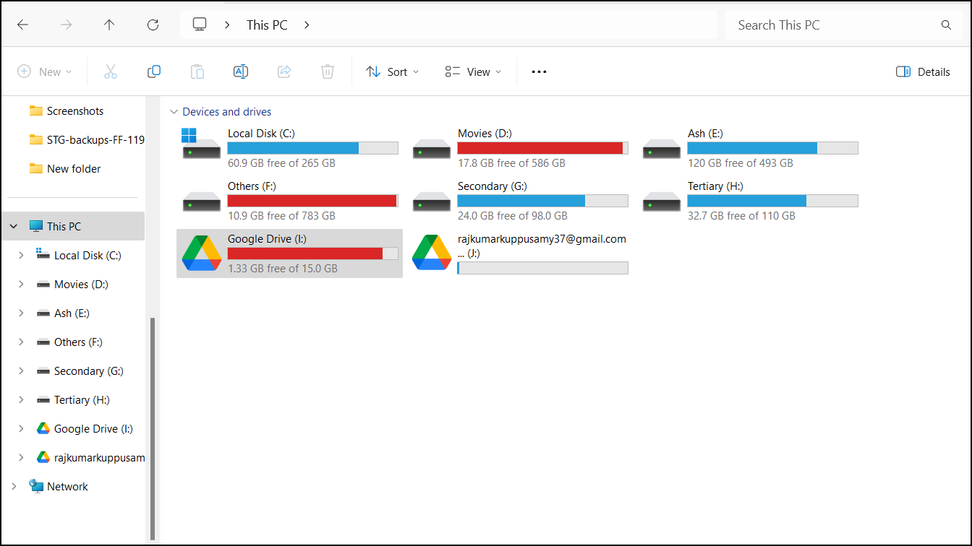This screenshot has height=546, width=972.
Task: Open the View options dropdown
Action: (x=472, y=71)
